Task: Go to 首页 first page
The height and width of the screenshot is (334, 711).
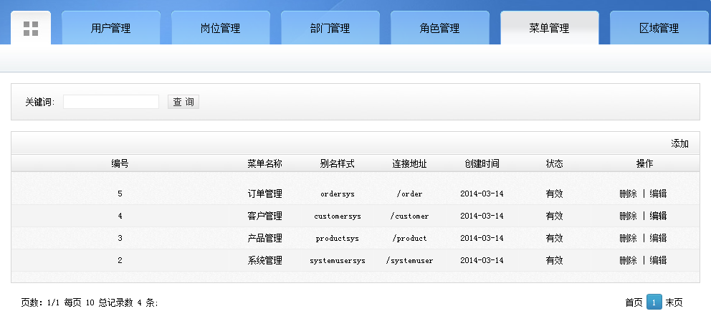Action: coord(634,302)
